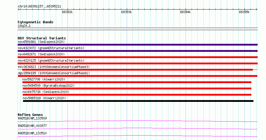
Task: Click the 68393k ruler tick label
Action: click(126, 12)
